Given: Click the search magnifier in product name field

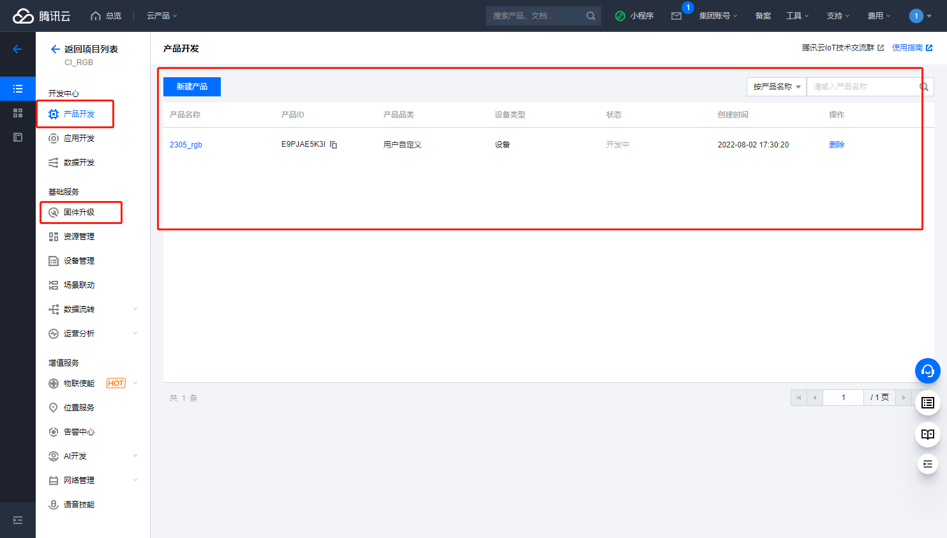Looking at the screenshot, I should (923, 87).
